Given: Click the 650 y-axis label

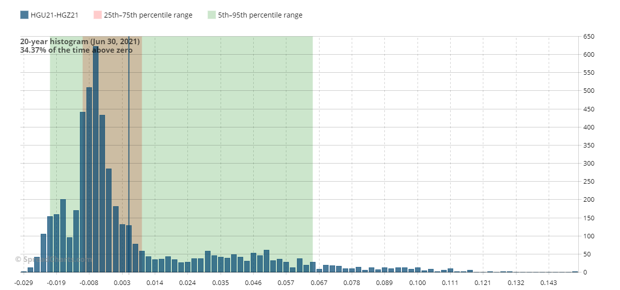Looking at the screenshot, I should coord(588,37).
